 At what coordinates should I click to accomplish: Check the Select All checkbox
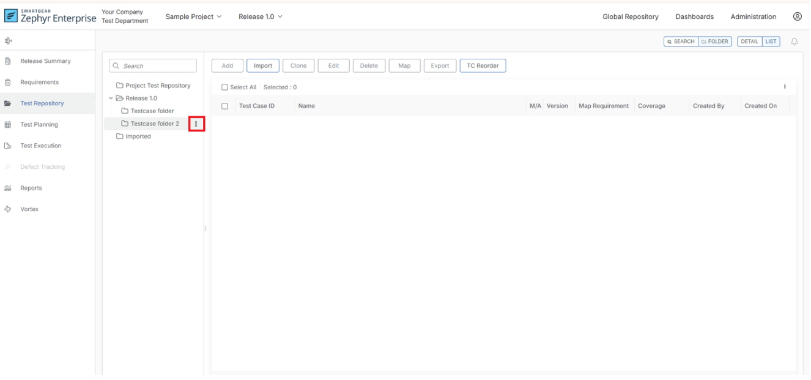coord(224,88)
